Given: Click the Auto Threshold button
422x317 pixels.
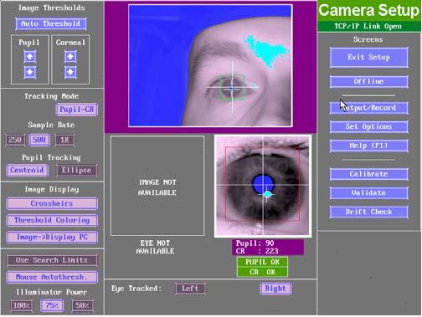Looking at the screenshot, I should [x=51, y=23].
